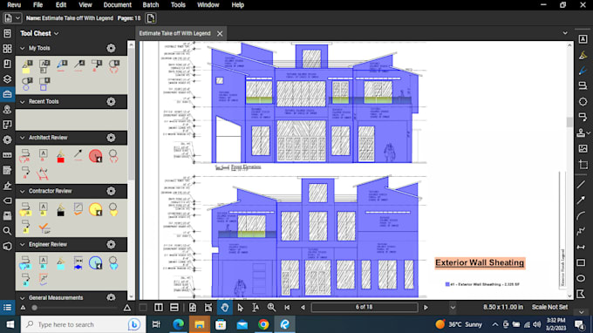The height and width of the screenshot is (333, 593).
Task: Select the Arc tool in right toolbar
Action: (582, 216)
